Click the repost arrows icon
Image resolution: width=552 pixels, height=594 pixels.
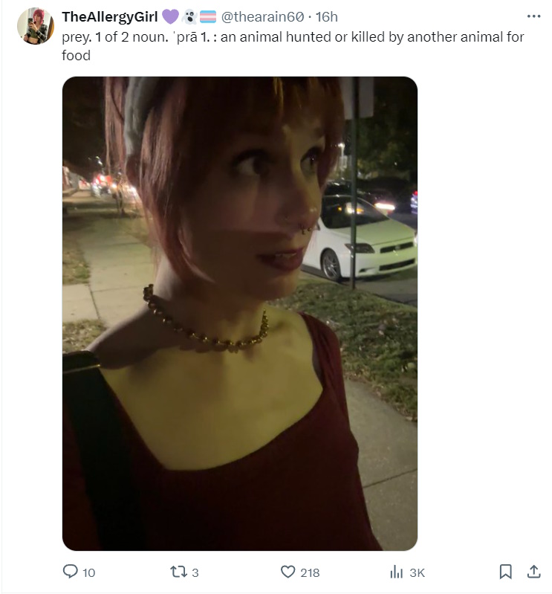click(178, 572)
